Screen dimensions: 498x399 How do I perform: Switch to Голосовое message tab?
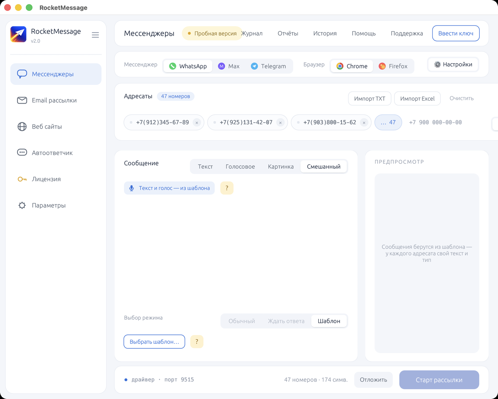coord(240,166)
